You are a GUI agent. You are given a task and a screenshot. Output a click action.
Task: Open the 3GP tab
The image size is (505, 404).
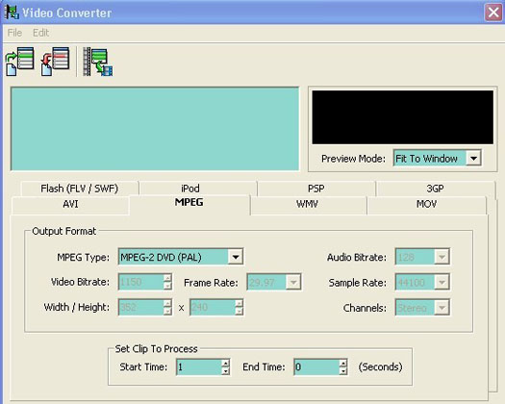click(435, 189)
